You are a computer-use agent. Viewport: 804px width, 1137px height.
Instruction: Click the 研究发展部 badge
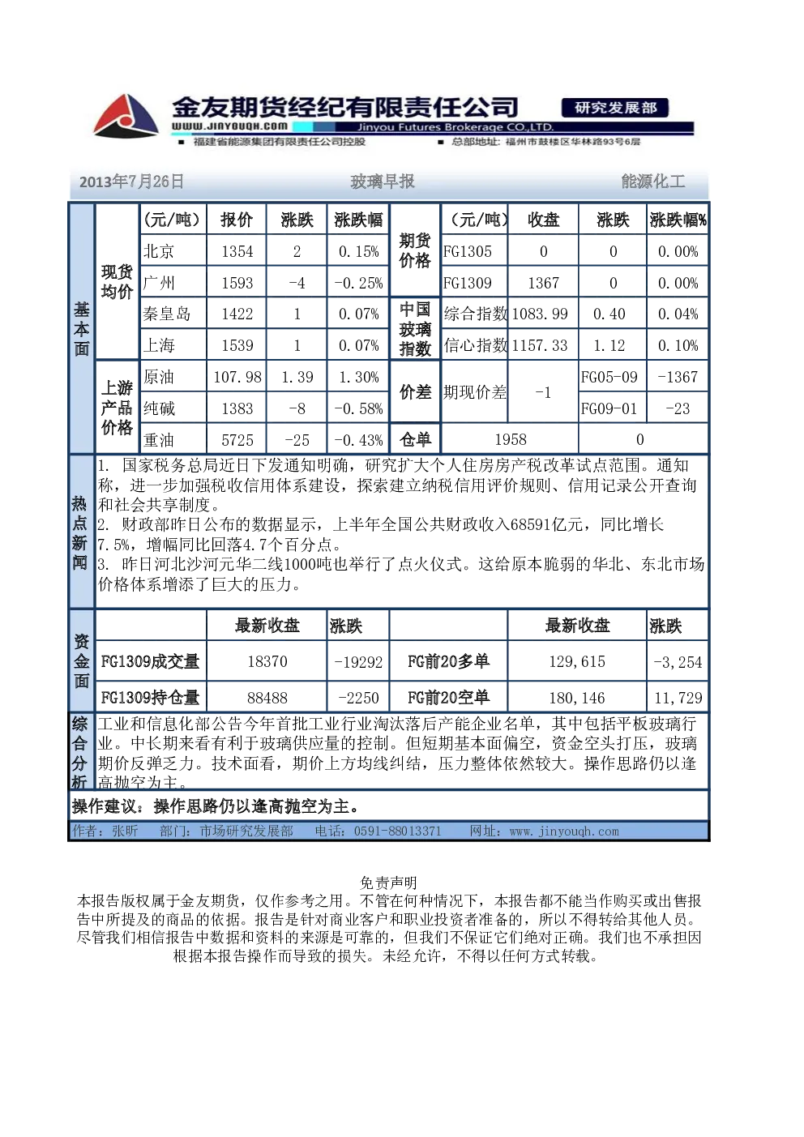(615, 108)
